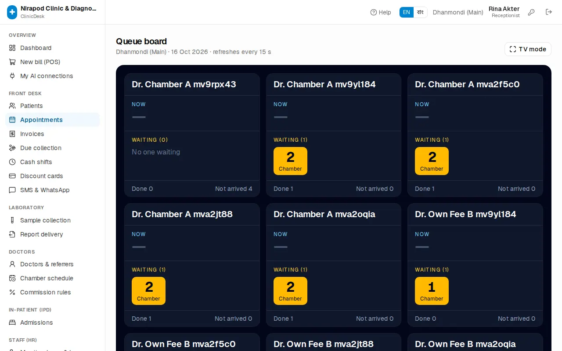Screen dimensions: 562x351
Task: Select token 2 in Dr. Chamber A mva2jt88
Action: pyautogui.click(x=148, y=291)
